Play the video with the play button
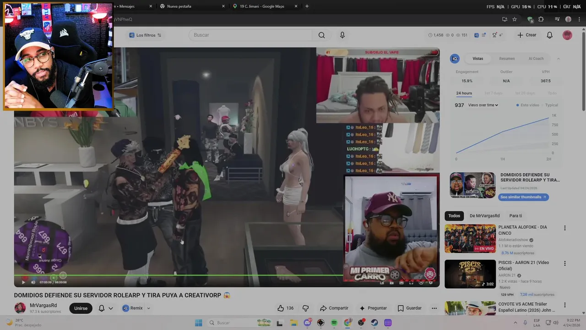The image size is (586, 330). pyautogui.click(x=23, y=282)
